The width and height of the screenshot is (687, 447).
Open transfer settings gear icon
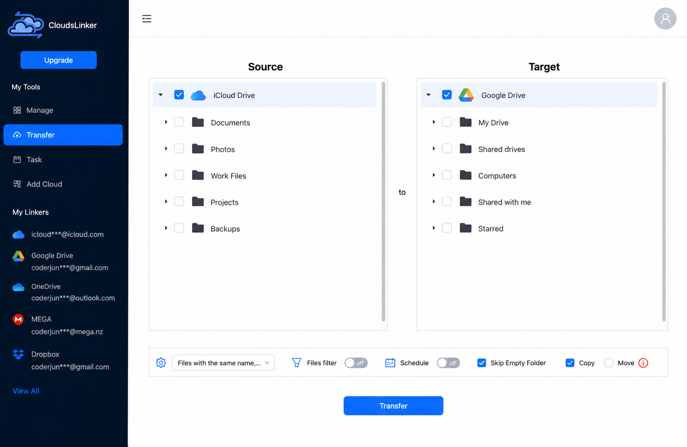tap(161, 363)
